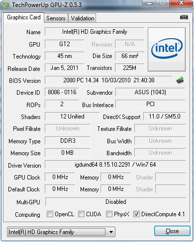Select the Graphics Card tab
Screen dimensions: 194x242
coord(24,17)
